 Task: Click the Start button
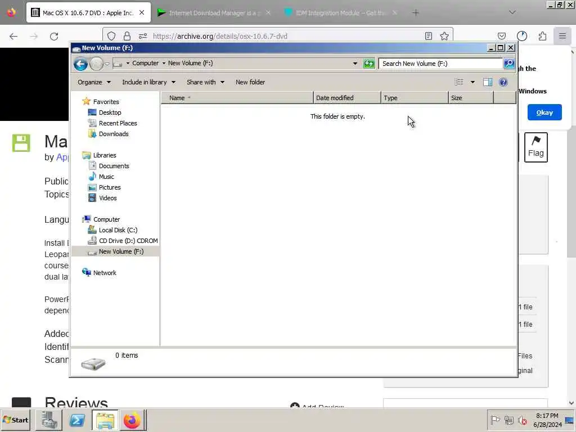16,420
